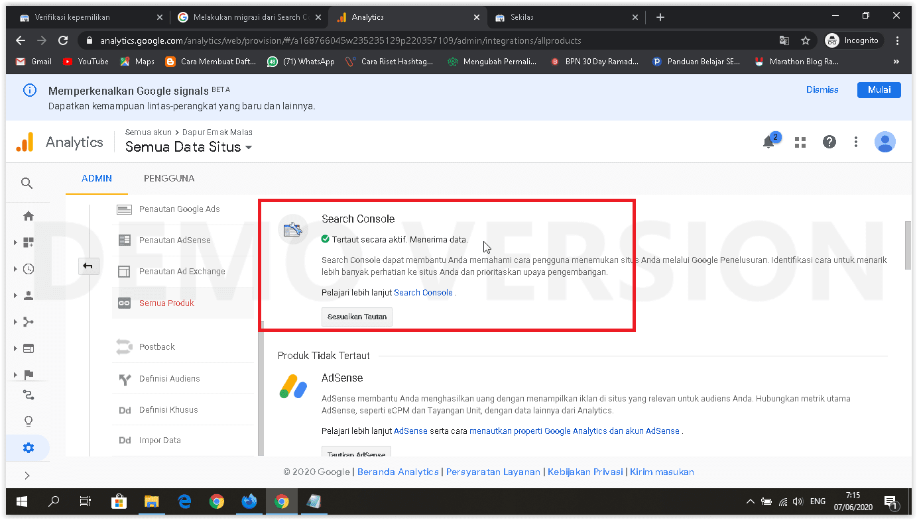Switch to Sekilas browser tab
The width and height of the screenshot is (917, 520).
pyautogui.click(x=566, y=17)
